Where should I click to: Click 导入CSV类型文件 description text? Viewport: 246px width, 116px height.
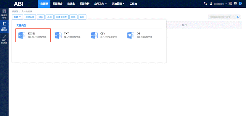[109, 37]
